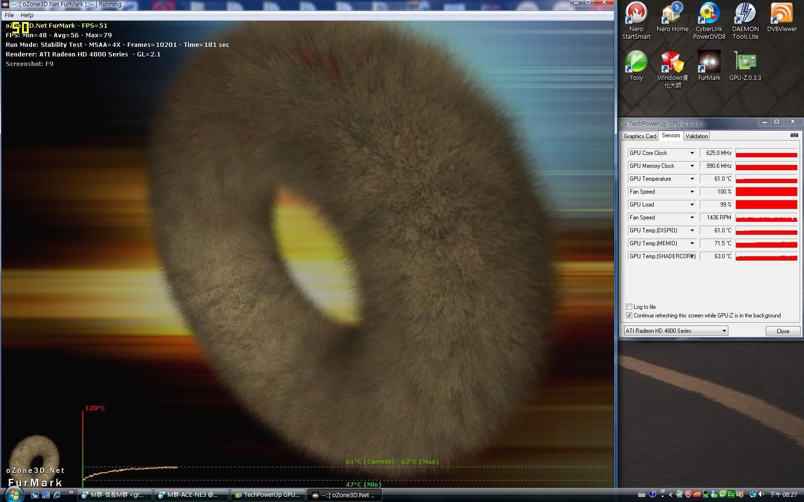Click the GPU Load red history graph
The height and width of the screenshot is (502, 804).
[766, 205]
